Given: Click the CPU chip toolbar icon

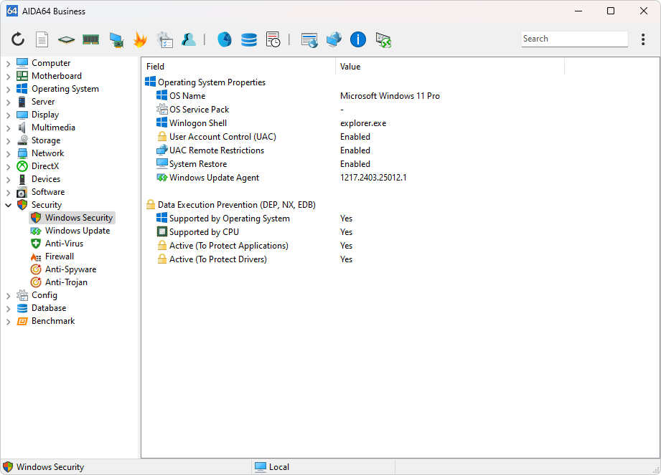Looking at the screenshot, I should pos(66,39).
